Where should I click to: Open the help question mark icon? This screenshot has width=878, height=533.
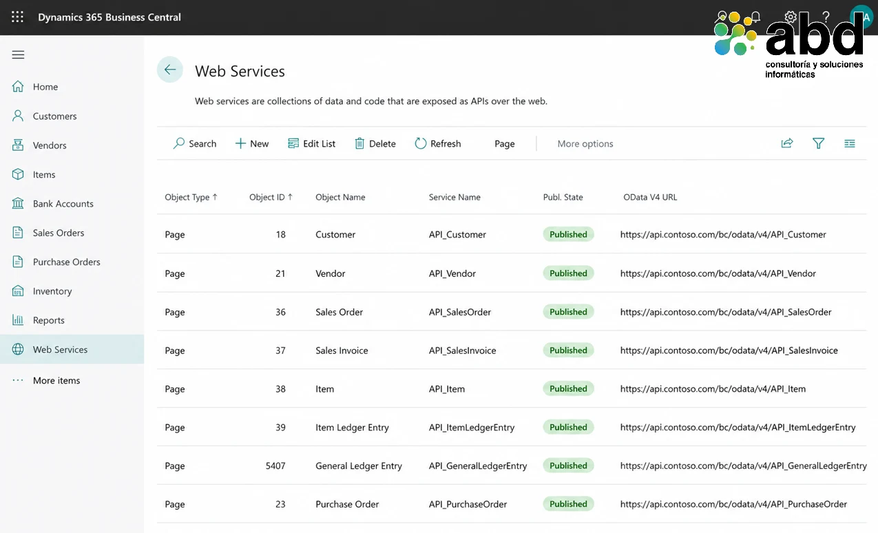826,17
